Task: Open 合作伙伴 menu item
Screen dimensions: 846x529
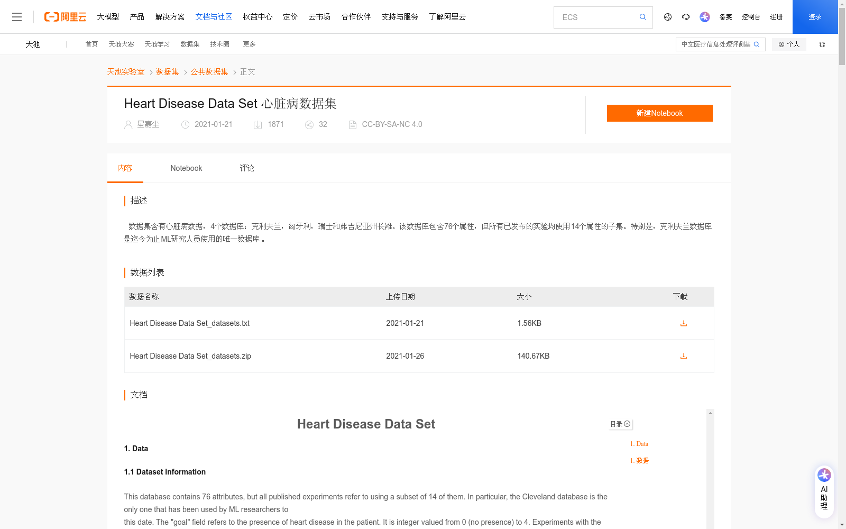Action: click(x=356, y=17)
